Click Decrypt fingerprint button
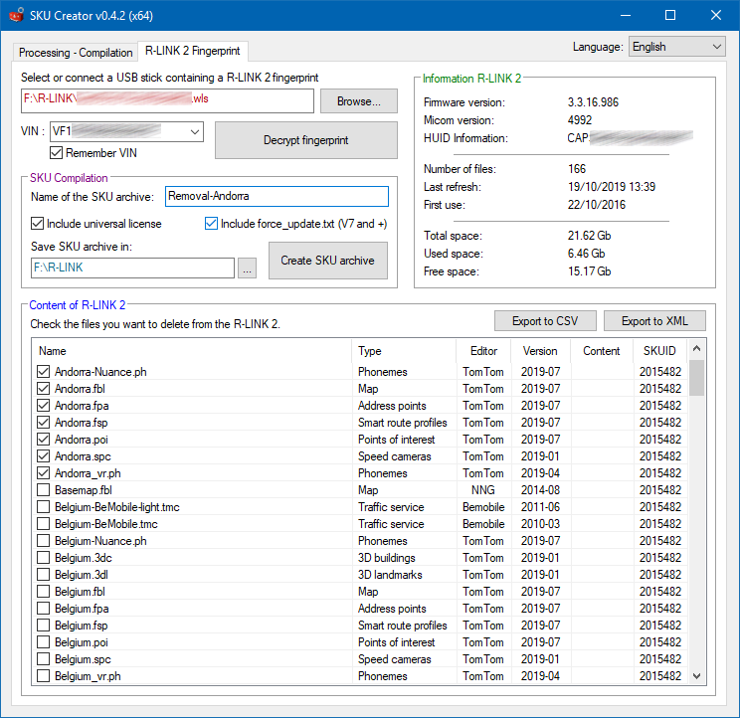 point(305,140)
